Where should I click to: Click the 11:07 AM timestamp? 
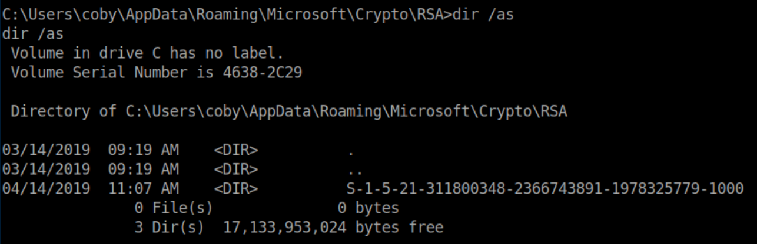tap(143, 189)
